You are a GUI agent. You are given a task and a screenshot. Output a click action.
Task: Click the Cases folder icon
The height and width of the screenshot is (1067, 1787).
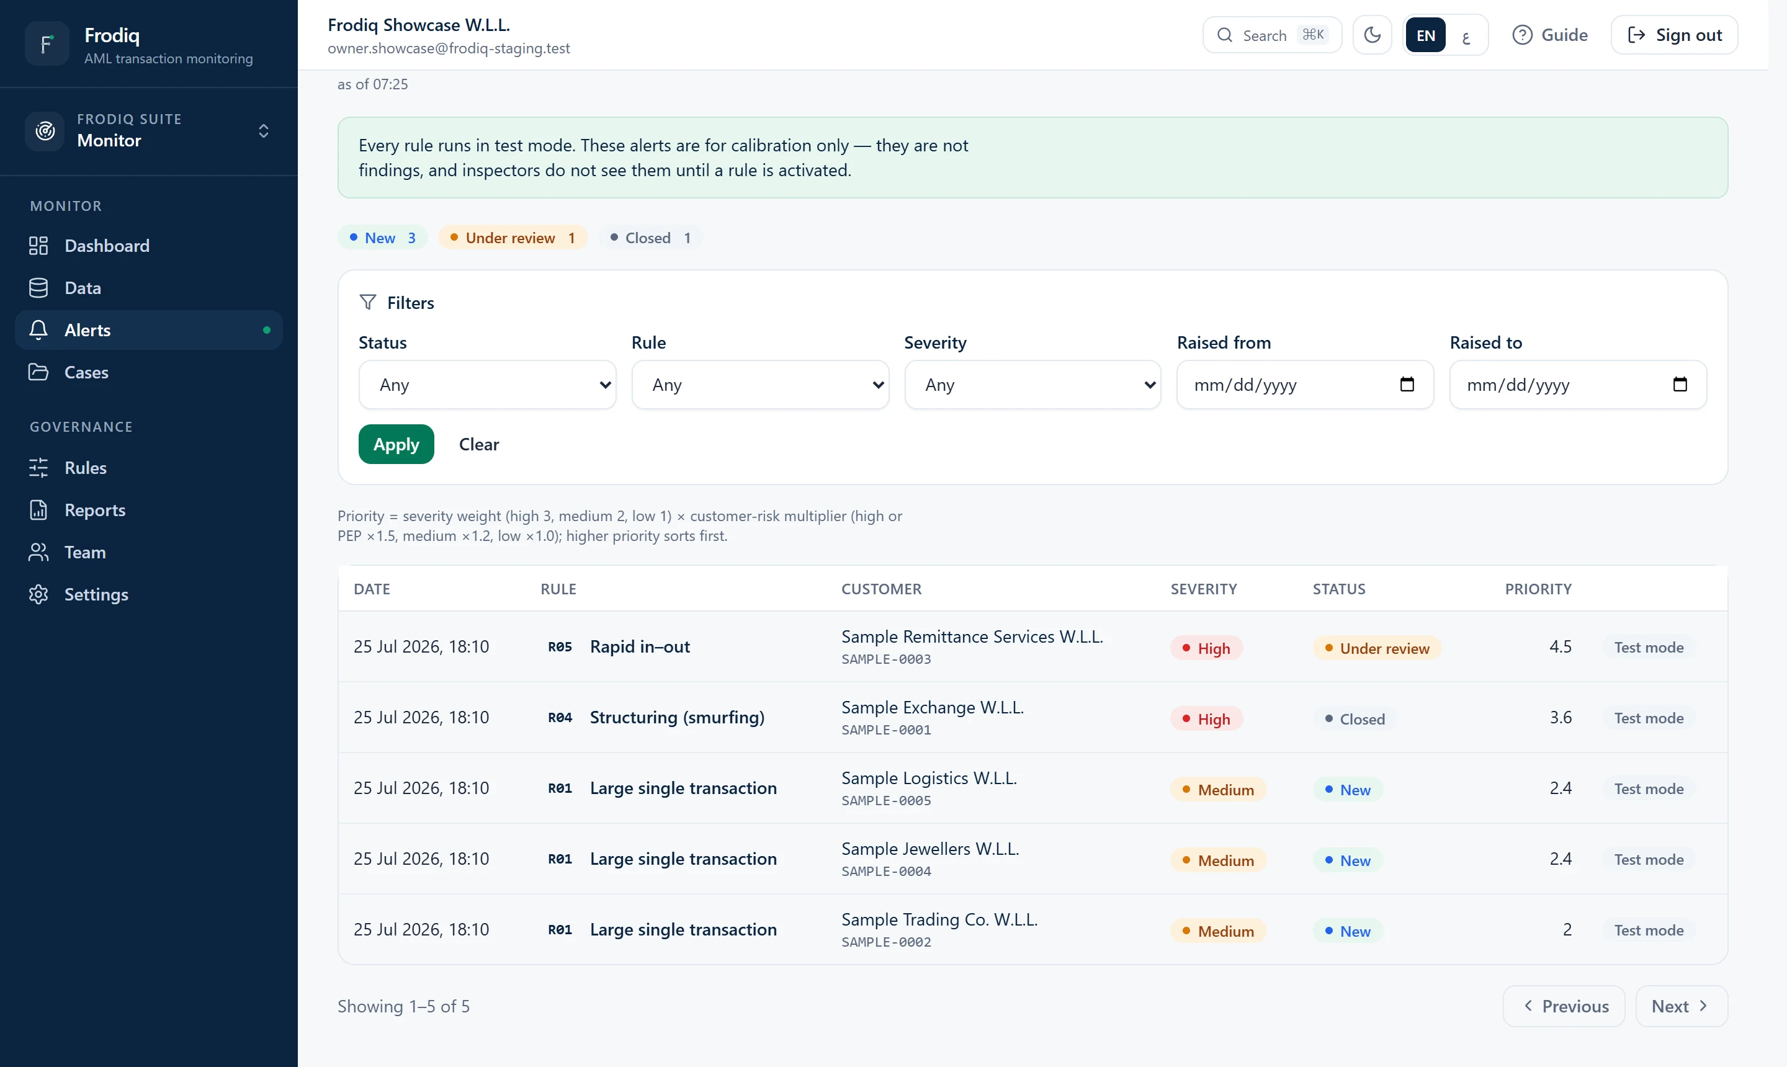click(38, 372)
